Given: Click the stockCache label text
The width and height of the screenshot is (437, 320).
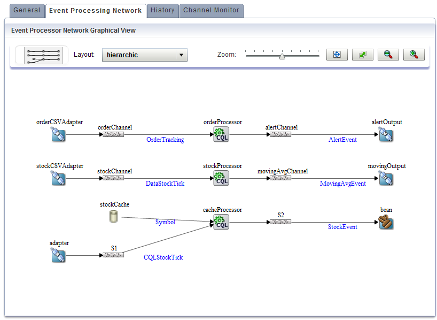Looking at the screenshot, I should pyautogui.click(x=114, y=204).
